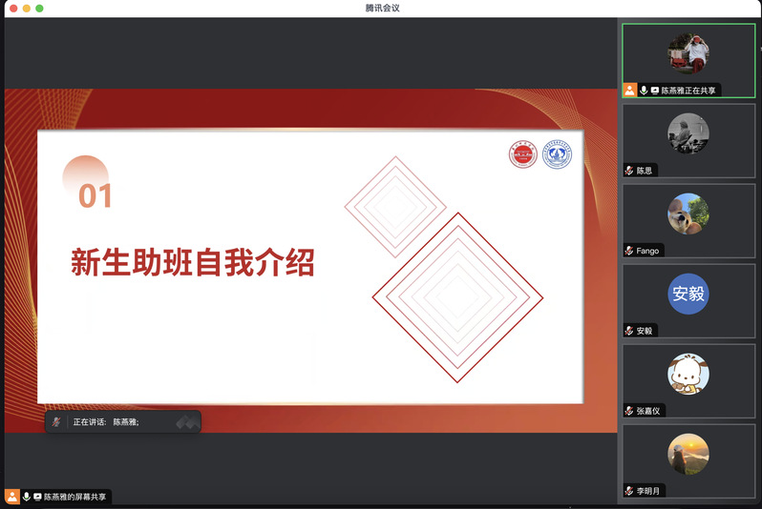Select 张嘉仪's cartoon avatar tile
This screenshot has height=509, width=762.
(688, 374)
